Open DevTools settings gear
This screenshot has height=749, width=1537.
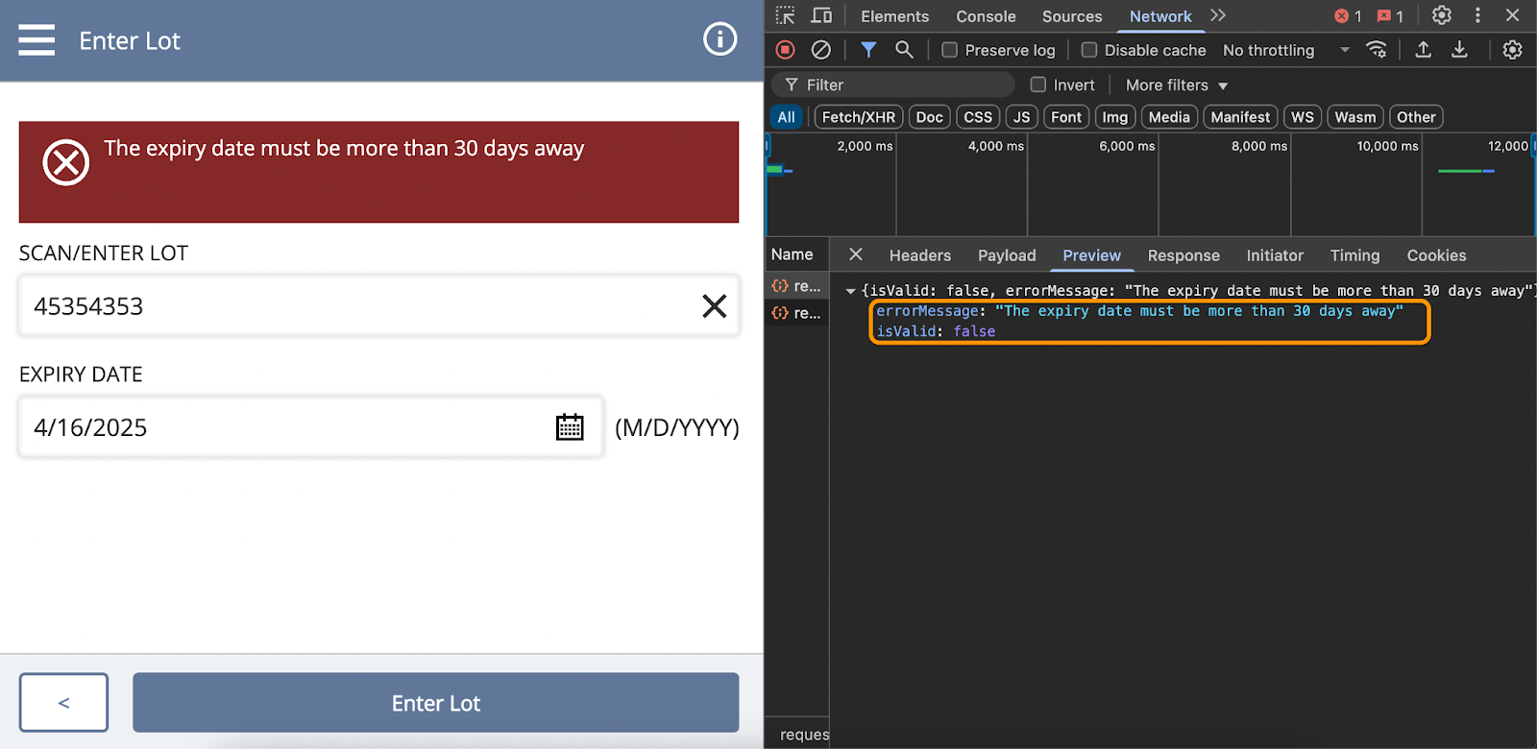(x=1441, y=15)
